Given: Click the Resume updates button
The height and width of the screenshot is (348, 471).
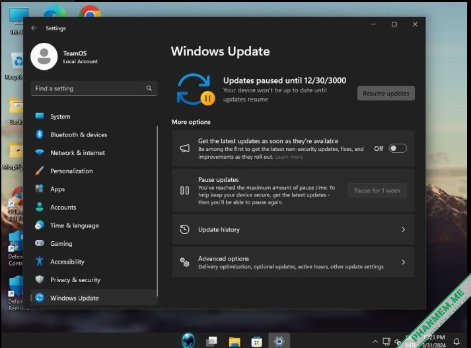Looking at the screenshot, I should coord(386,93).
